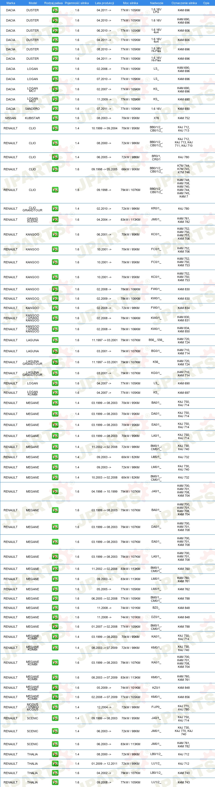This screenshot has width=215, height=787.
Task: Click fuel icon in Dacia Sandero row
Action: [x=55, y=109]
